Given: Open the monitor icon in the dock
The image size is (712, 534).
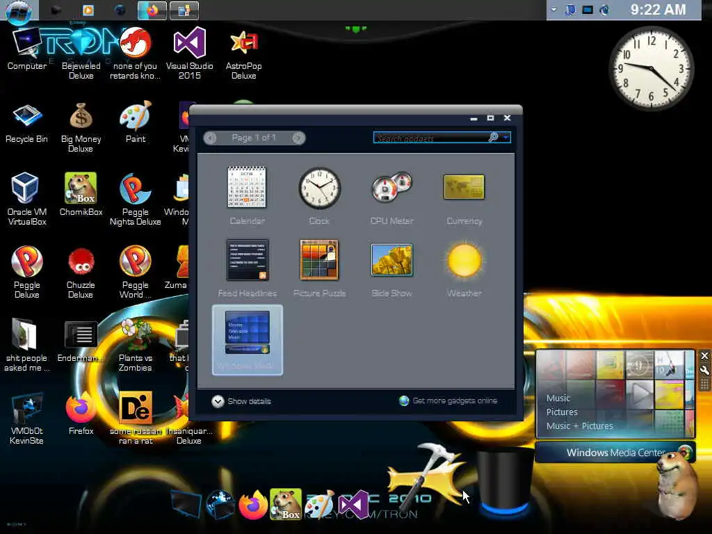Looking at the screenshot, I should [x=186, y=505].
